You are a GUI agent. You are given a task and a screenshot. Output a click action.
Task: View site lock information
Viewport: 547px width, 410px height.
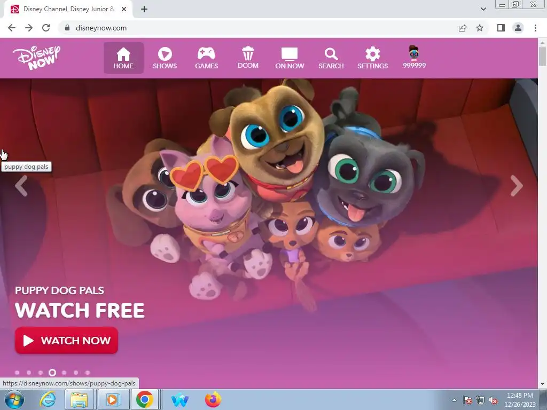(x=67, y=28)
